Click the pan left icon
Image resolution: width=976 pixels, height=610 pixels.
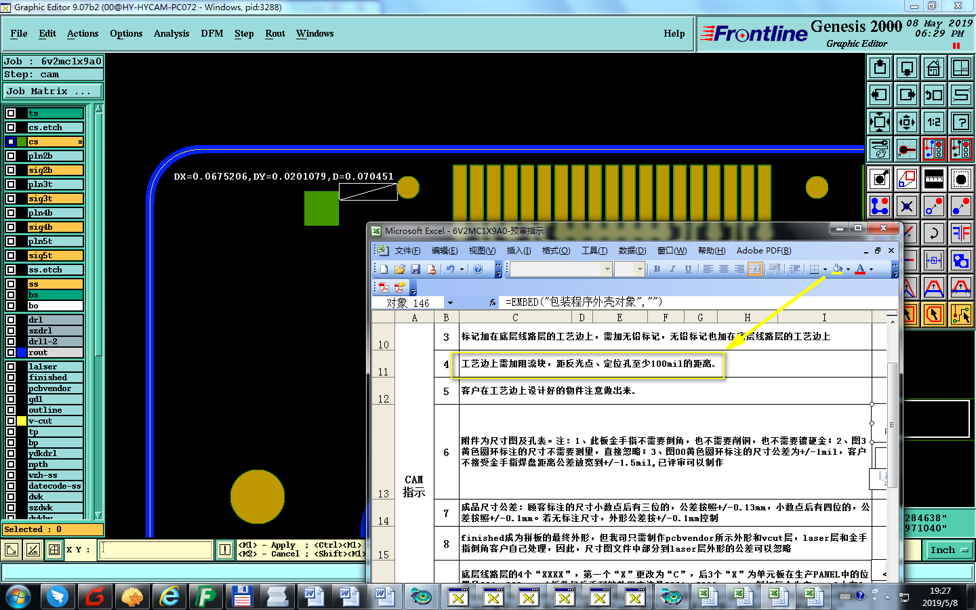coord(880,95)
